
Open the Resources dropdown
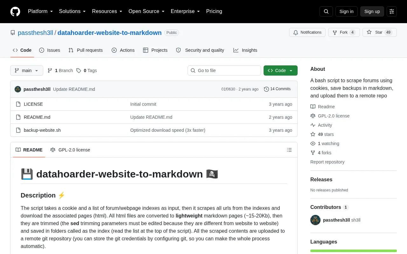[x=107, y=11]
